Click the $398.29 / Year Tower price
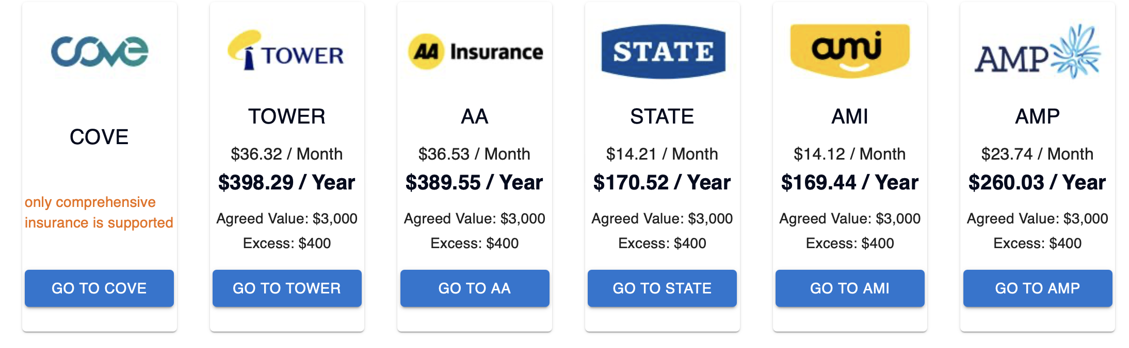The height and width of the screenshot is (348, 1129). 286,182
